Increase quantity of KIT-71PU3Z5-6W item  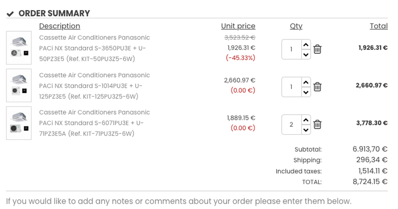point(306,120)
